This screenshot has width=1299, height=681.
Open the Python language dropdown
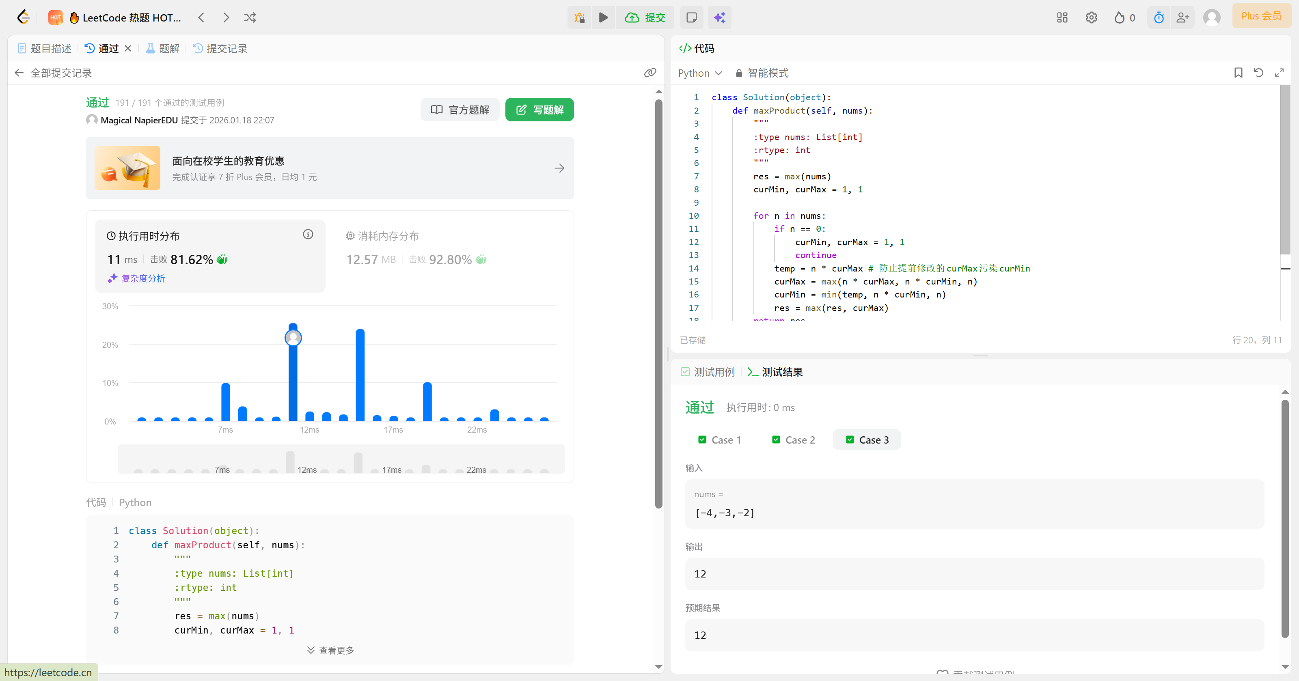(700, 73)
